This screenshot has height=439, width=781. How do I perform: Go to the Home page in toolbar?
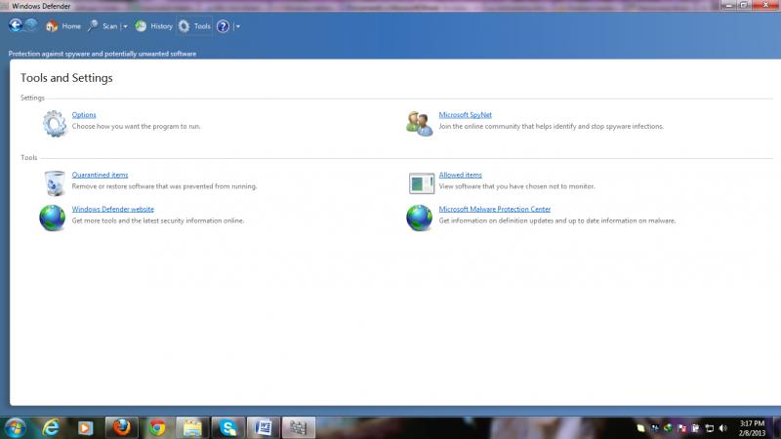pos(64,26)
